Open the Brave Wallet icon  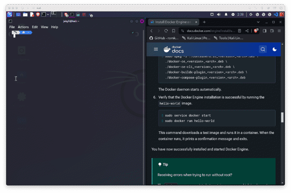click(272, 31)
